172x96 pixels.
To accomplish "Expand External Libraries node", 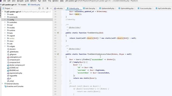I will 2,83.
